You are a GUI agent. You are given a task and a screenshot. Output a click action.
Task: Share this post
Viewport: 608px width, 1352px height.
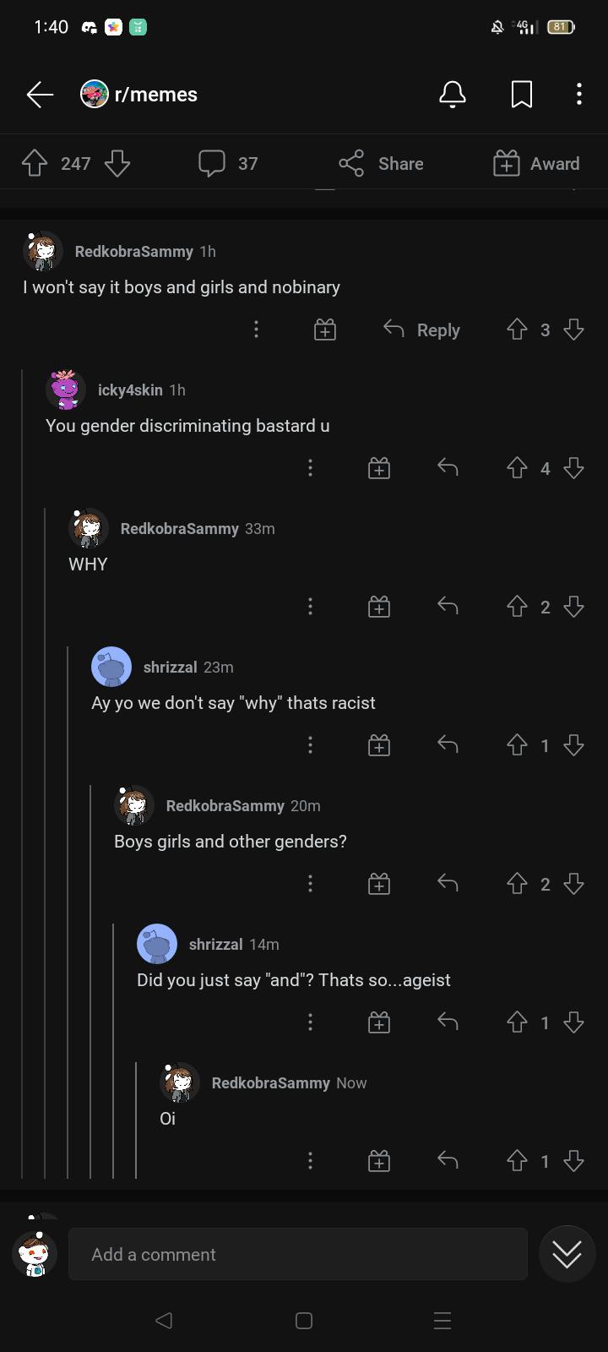coord(381,163)
